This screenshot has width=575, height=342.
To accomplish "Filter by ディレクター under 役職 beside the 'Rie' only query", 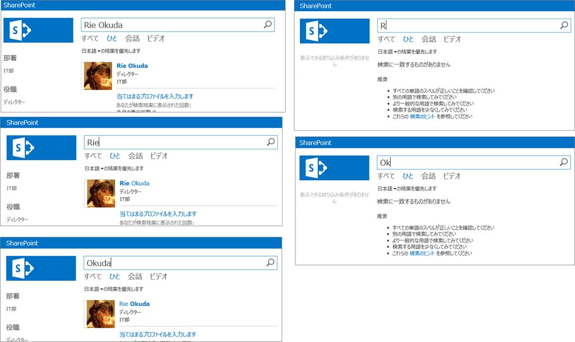I will coord(17,220).
